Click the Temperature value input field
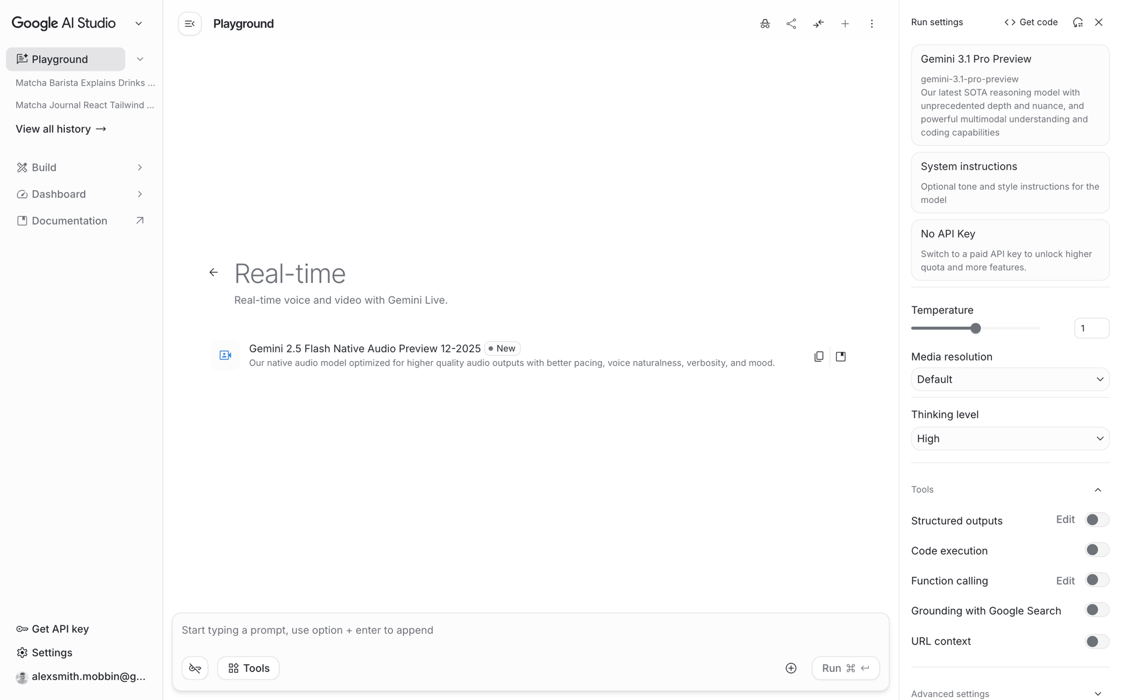The image size is (1121, 700). click(1091, 328)
